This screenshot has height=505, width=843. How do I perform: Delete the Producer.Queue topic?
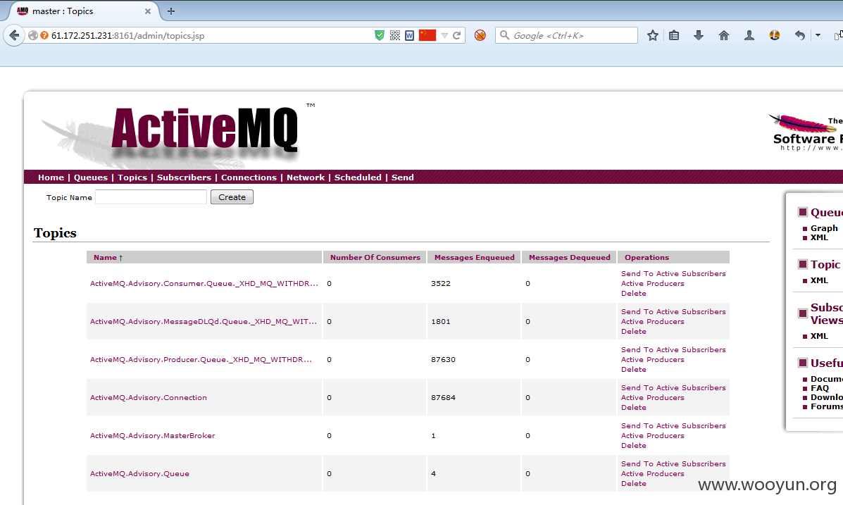click(x=633, y=370)
